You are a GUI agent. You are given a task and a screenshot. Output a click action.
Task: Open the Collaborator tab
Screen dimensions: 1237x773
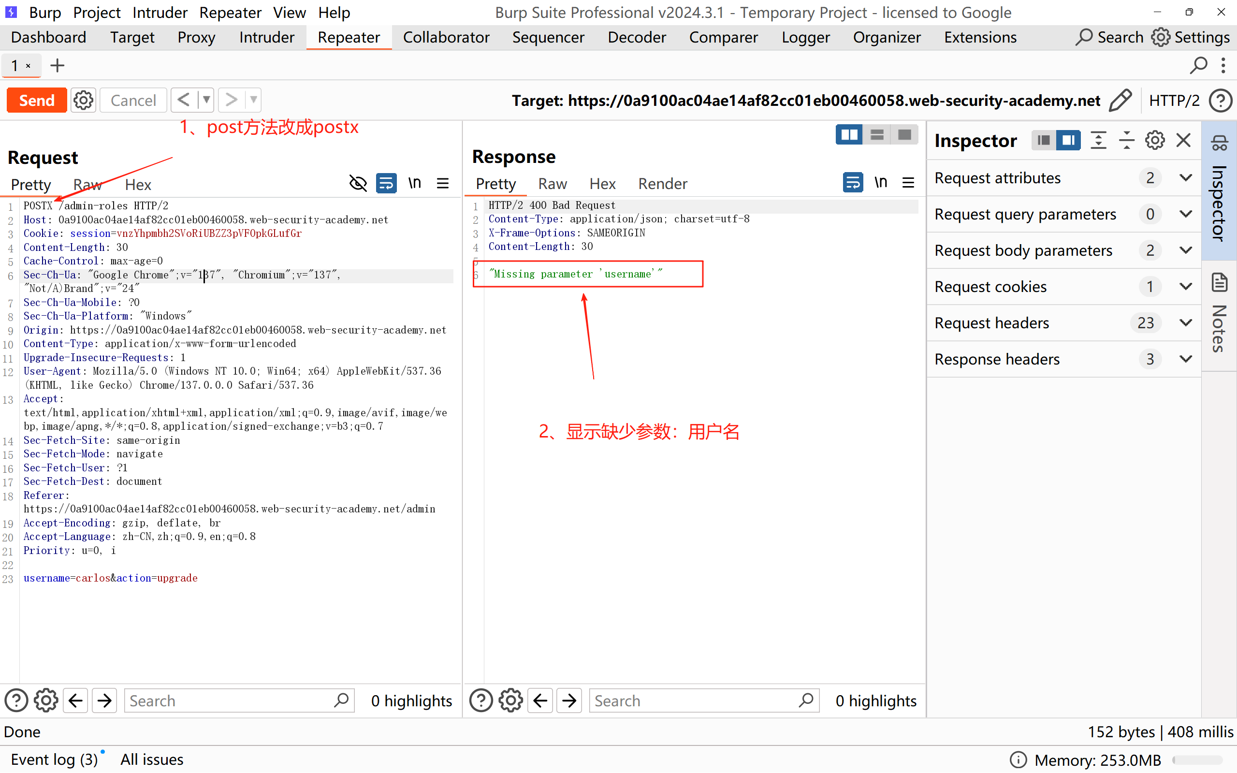coord(446,37)
